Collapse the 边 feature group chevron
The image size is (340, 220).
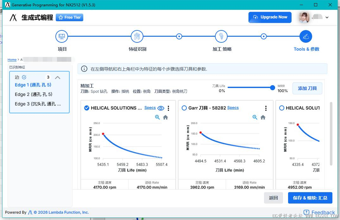[58, 77]
